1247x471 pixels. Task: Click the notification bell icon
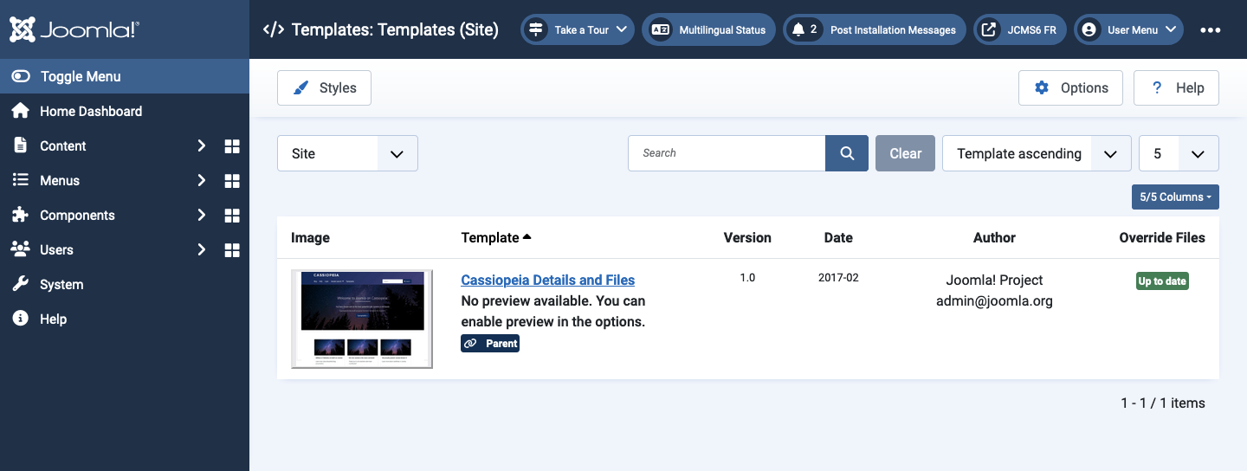point(798,29)
